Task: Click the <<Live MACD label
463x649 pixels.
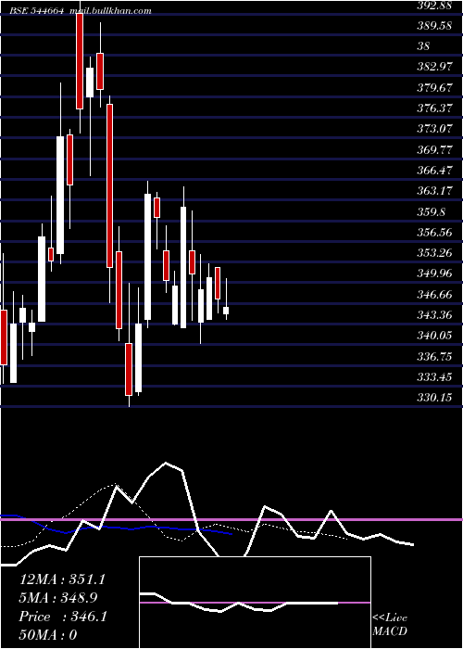Action: (390, 625)
